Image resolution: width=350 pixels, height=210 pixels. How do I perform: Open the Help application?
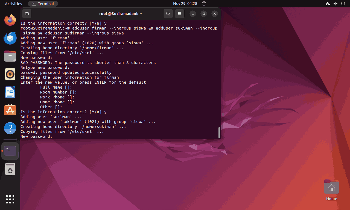pos(10,128)
